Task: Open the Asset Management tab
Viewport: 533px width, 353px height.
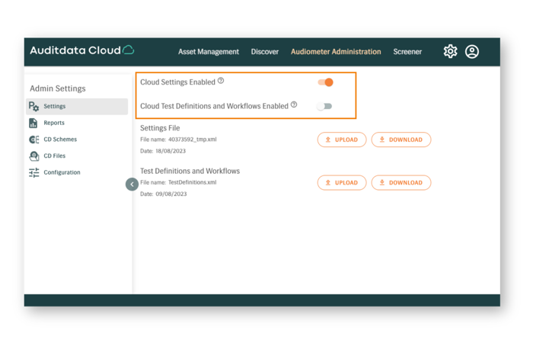Action: click(208, 52)
